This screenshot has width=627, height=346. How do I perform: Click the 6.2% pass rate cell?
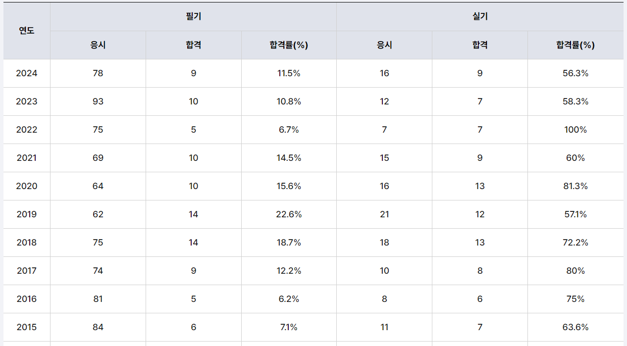289,299
